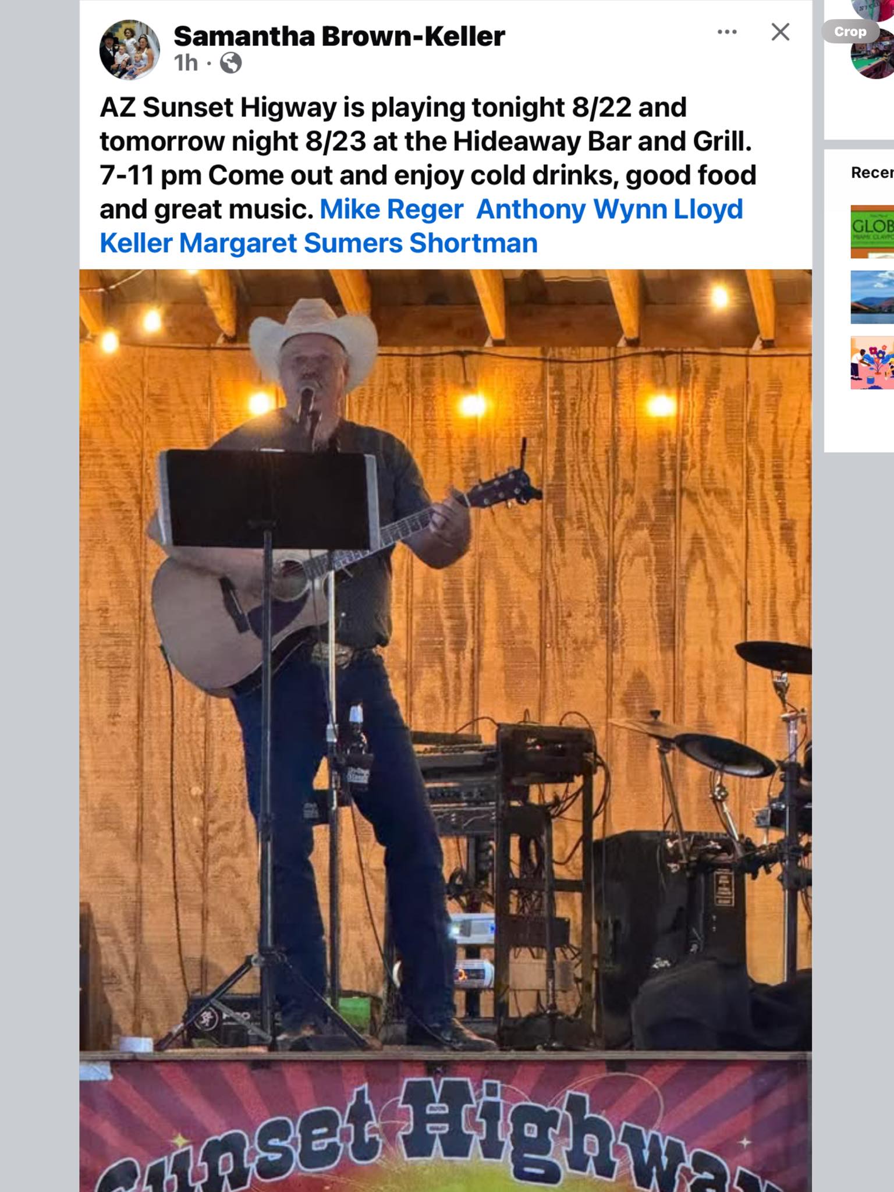Click the 1h post timestamp
This screenshot has width=894, height=1192.
point(186,63)
